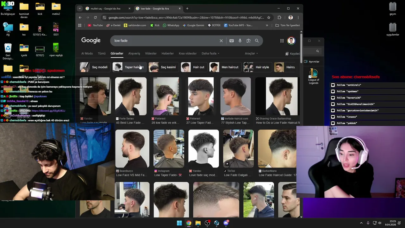This screenshot has width=405, height=228.
Task: Open Chrome three-dot menu
Action: tap(298, 17)
